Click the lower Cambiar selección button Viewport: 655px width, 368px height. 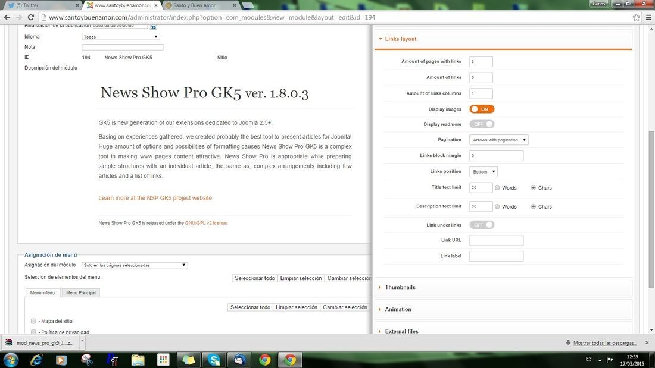(x=345, y=307)
